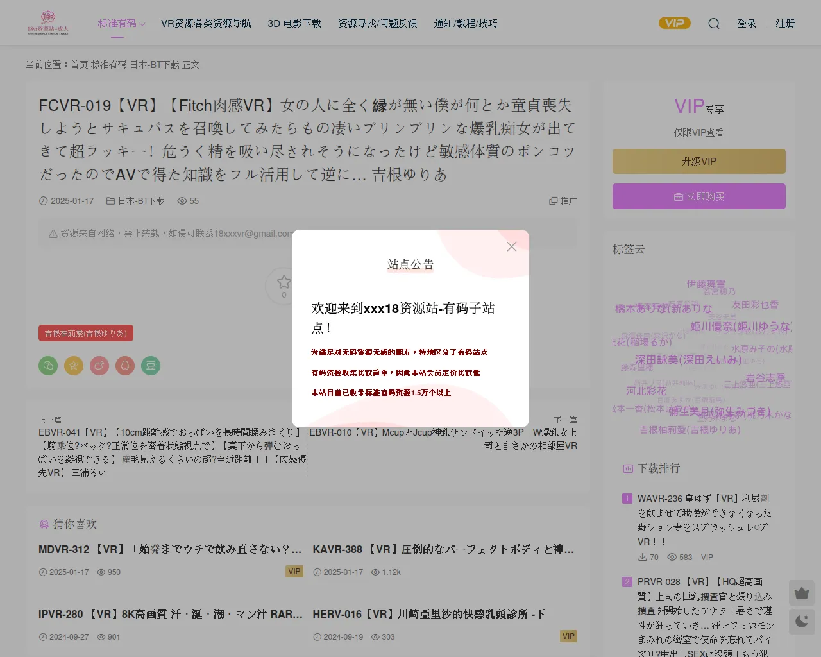
Task: Share via the green WeChat icon
Action: [x=48, y=366]
